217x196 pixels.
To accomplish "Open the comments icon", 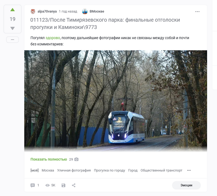I will pos(33,185).
